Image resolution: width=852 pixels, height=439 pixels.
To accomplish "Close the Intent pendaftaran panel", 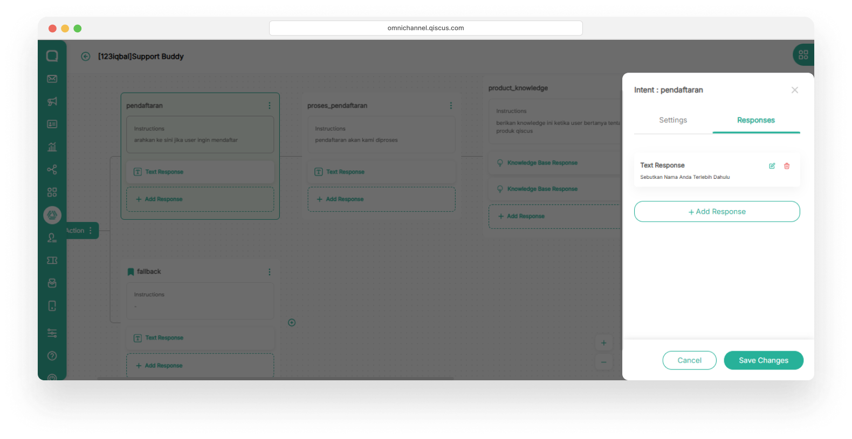I will (794, 90).
